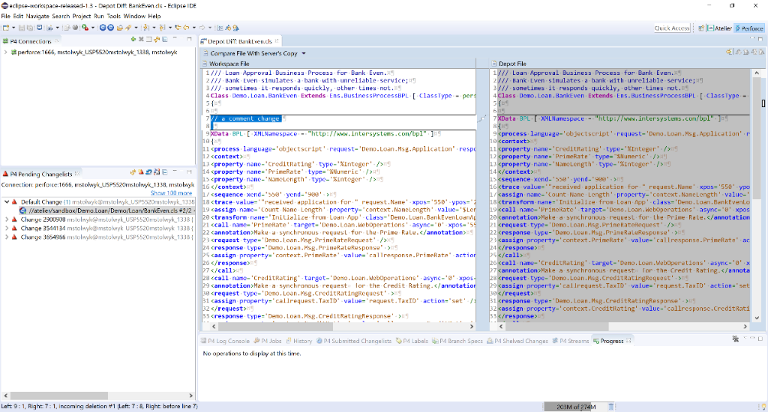Screen dimensions: 768x412
Task: Click the Previous Difference icon in compare toolbar
Action: pos(746,52)
